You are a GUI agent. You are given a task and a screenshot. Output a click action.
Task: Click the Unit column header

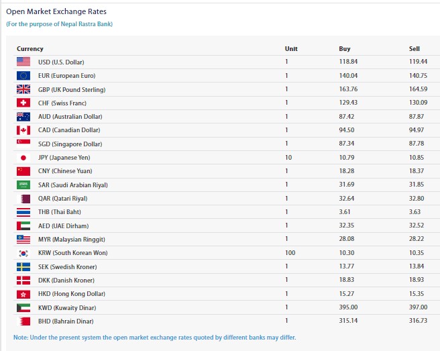(x=291, y=49)
